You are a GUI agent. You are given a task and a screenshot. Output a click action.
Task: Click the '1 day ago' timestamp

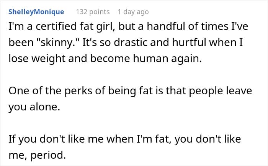(x=133, y=12)
